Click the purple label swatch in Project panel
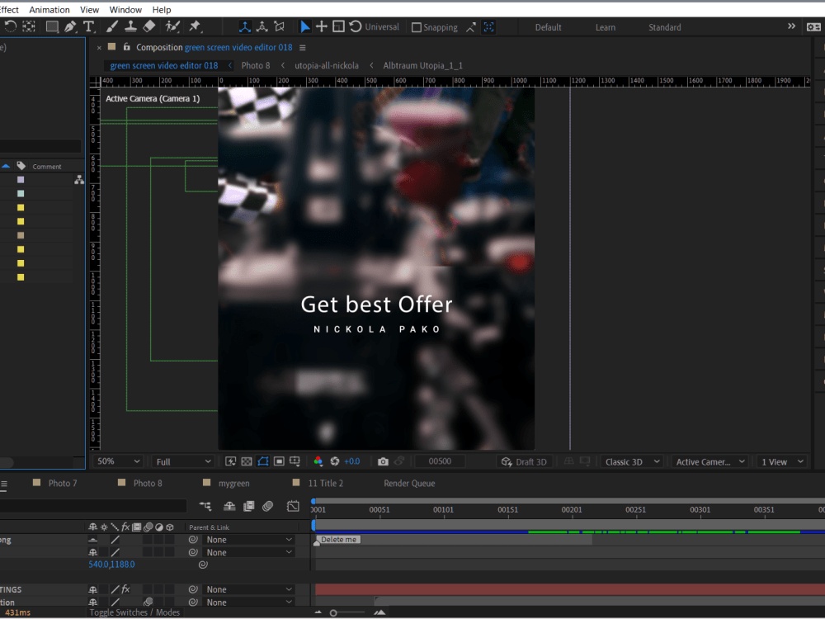The image size is (825, 619). (x=21, y=180)
